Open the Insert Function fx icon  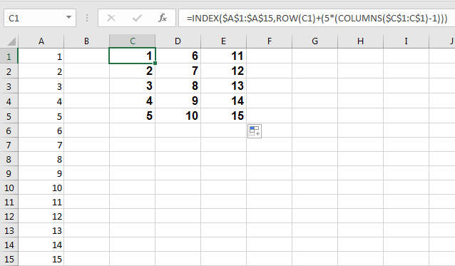click(x=163, y=18)
